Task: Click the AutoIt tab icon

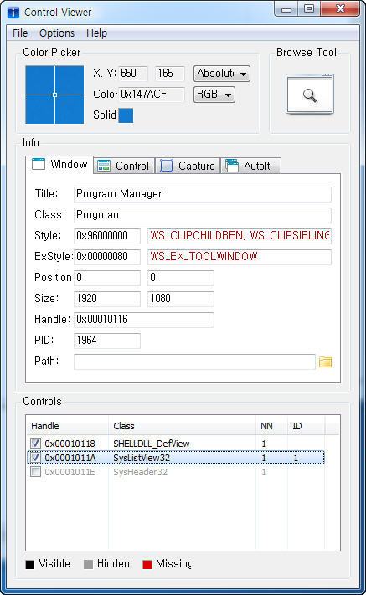Action: pyautogui.click(x=232, y=166)
